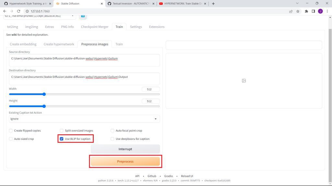Bookmark this page with star icon
Image resolution: width=332 pixels, height=186 pixels.
click(x=298, y=11)
